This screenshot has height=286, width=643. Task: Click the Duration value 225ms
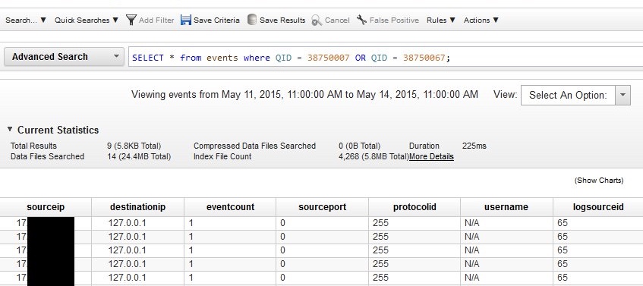click(x=474, y=146)
